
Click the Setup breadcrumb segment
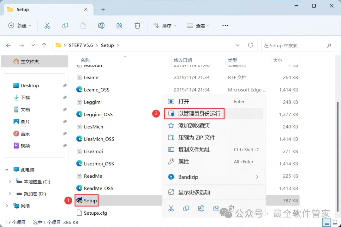(107, 45)
